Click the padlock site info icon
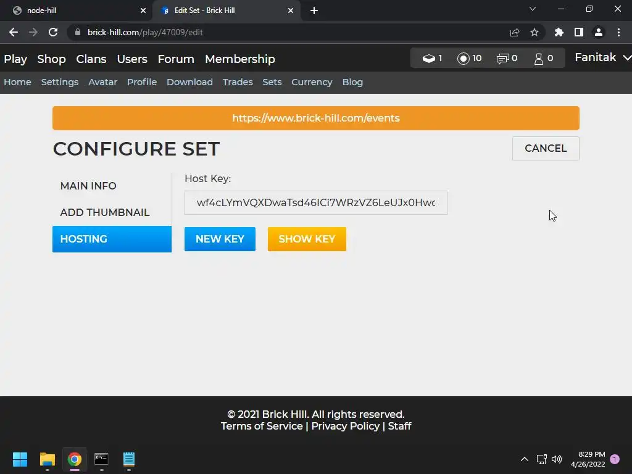This screenshot has width=632, height=474. click(78, 32)
